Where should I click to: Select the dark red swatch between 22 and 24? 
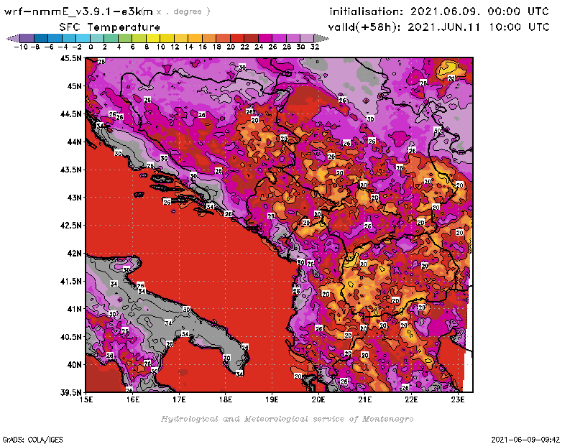click(x=251, y=38)
